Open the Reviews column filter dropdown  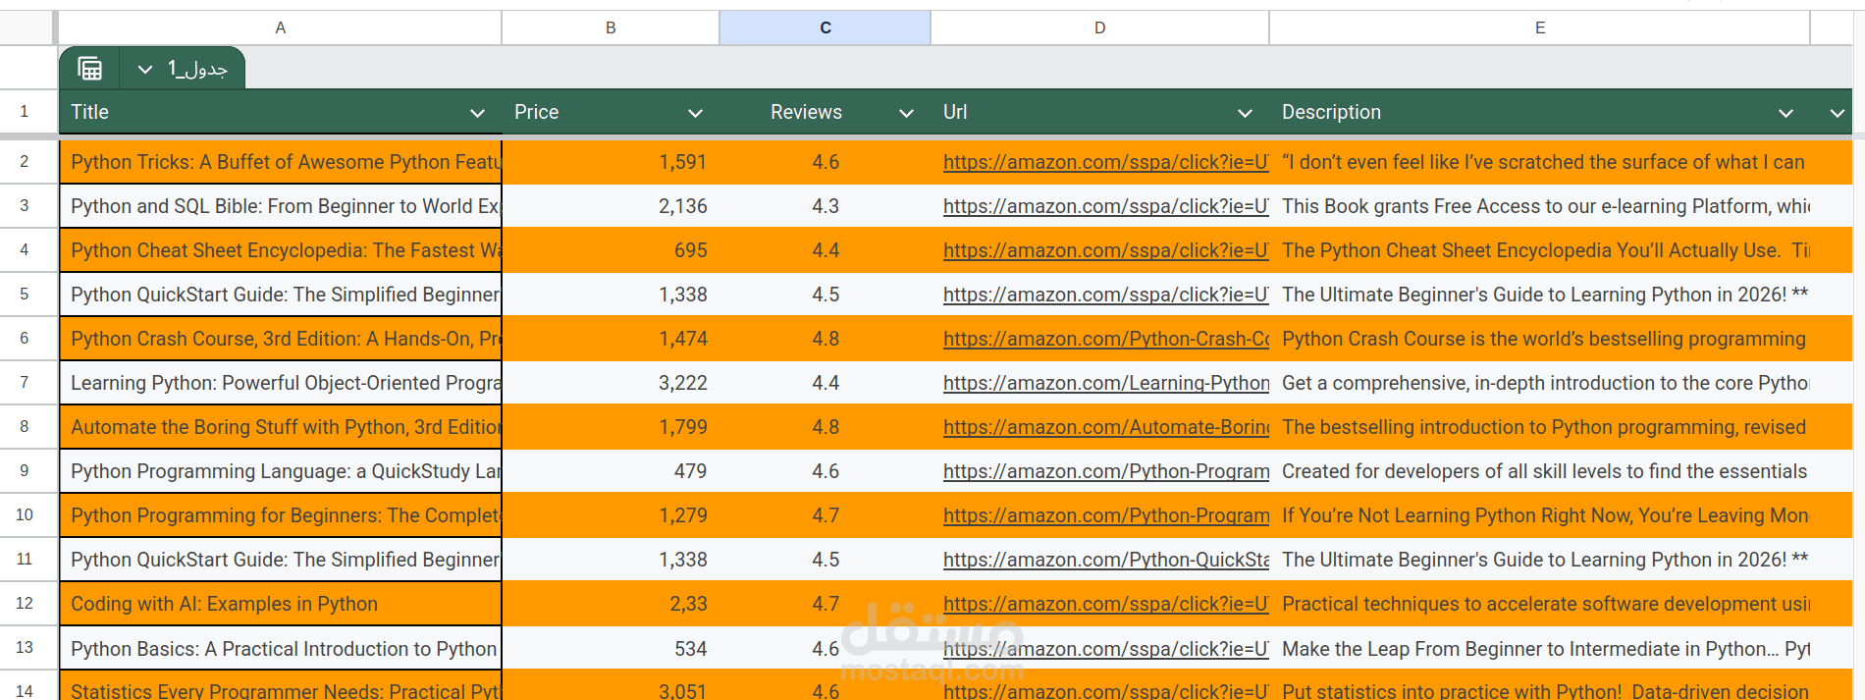click(906, 113)
